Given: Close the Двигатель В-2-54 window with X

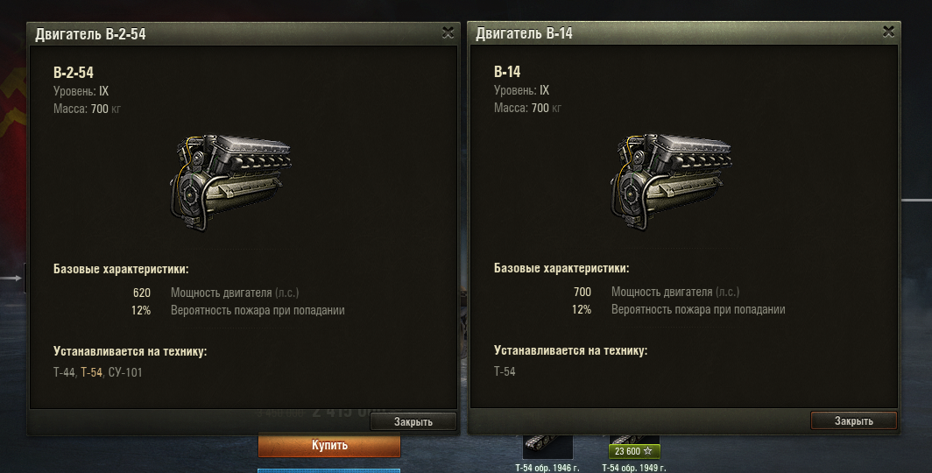Looking at the screenshot, I should 448,32.
